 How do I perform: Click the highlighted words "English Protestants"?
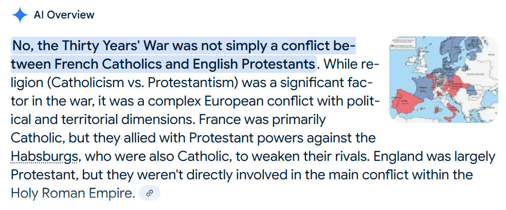[x=247, y=64]
